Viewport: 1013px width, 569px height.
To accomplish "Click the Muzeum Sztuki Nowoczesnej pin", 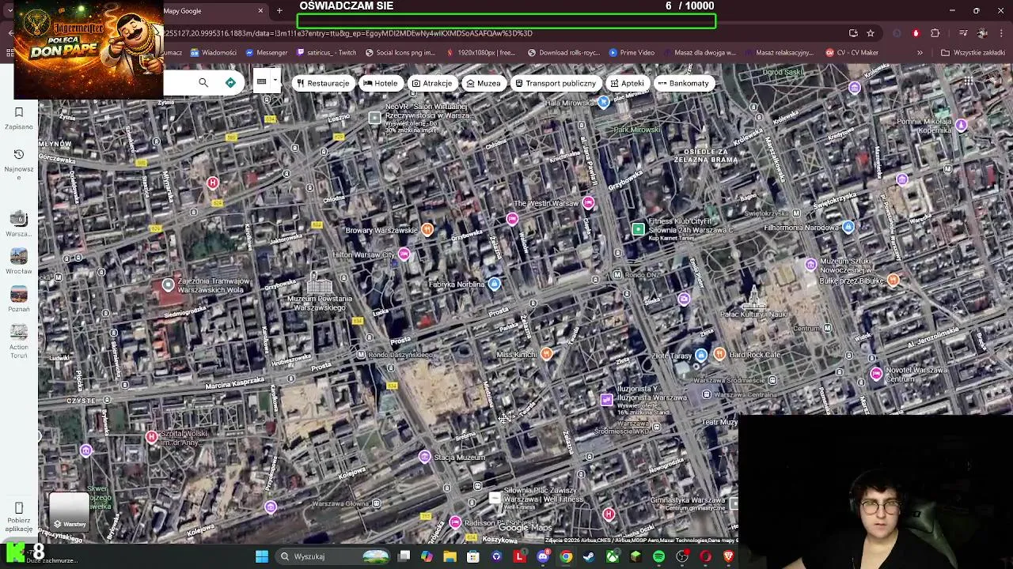I will pos(811,265).
